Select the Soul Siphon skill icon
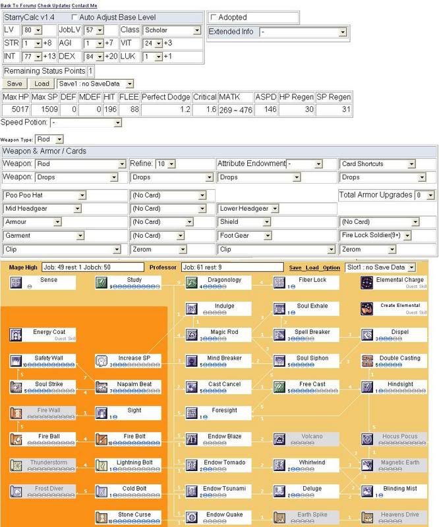Screen dimensions: 439x527 pos(280,360)
